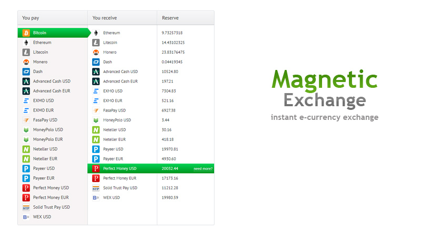This screenshot has width=421, height=234.
Task: Click Ethereum icon in You receive column
Action: pyautogui.click(x=96, y=33)
